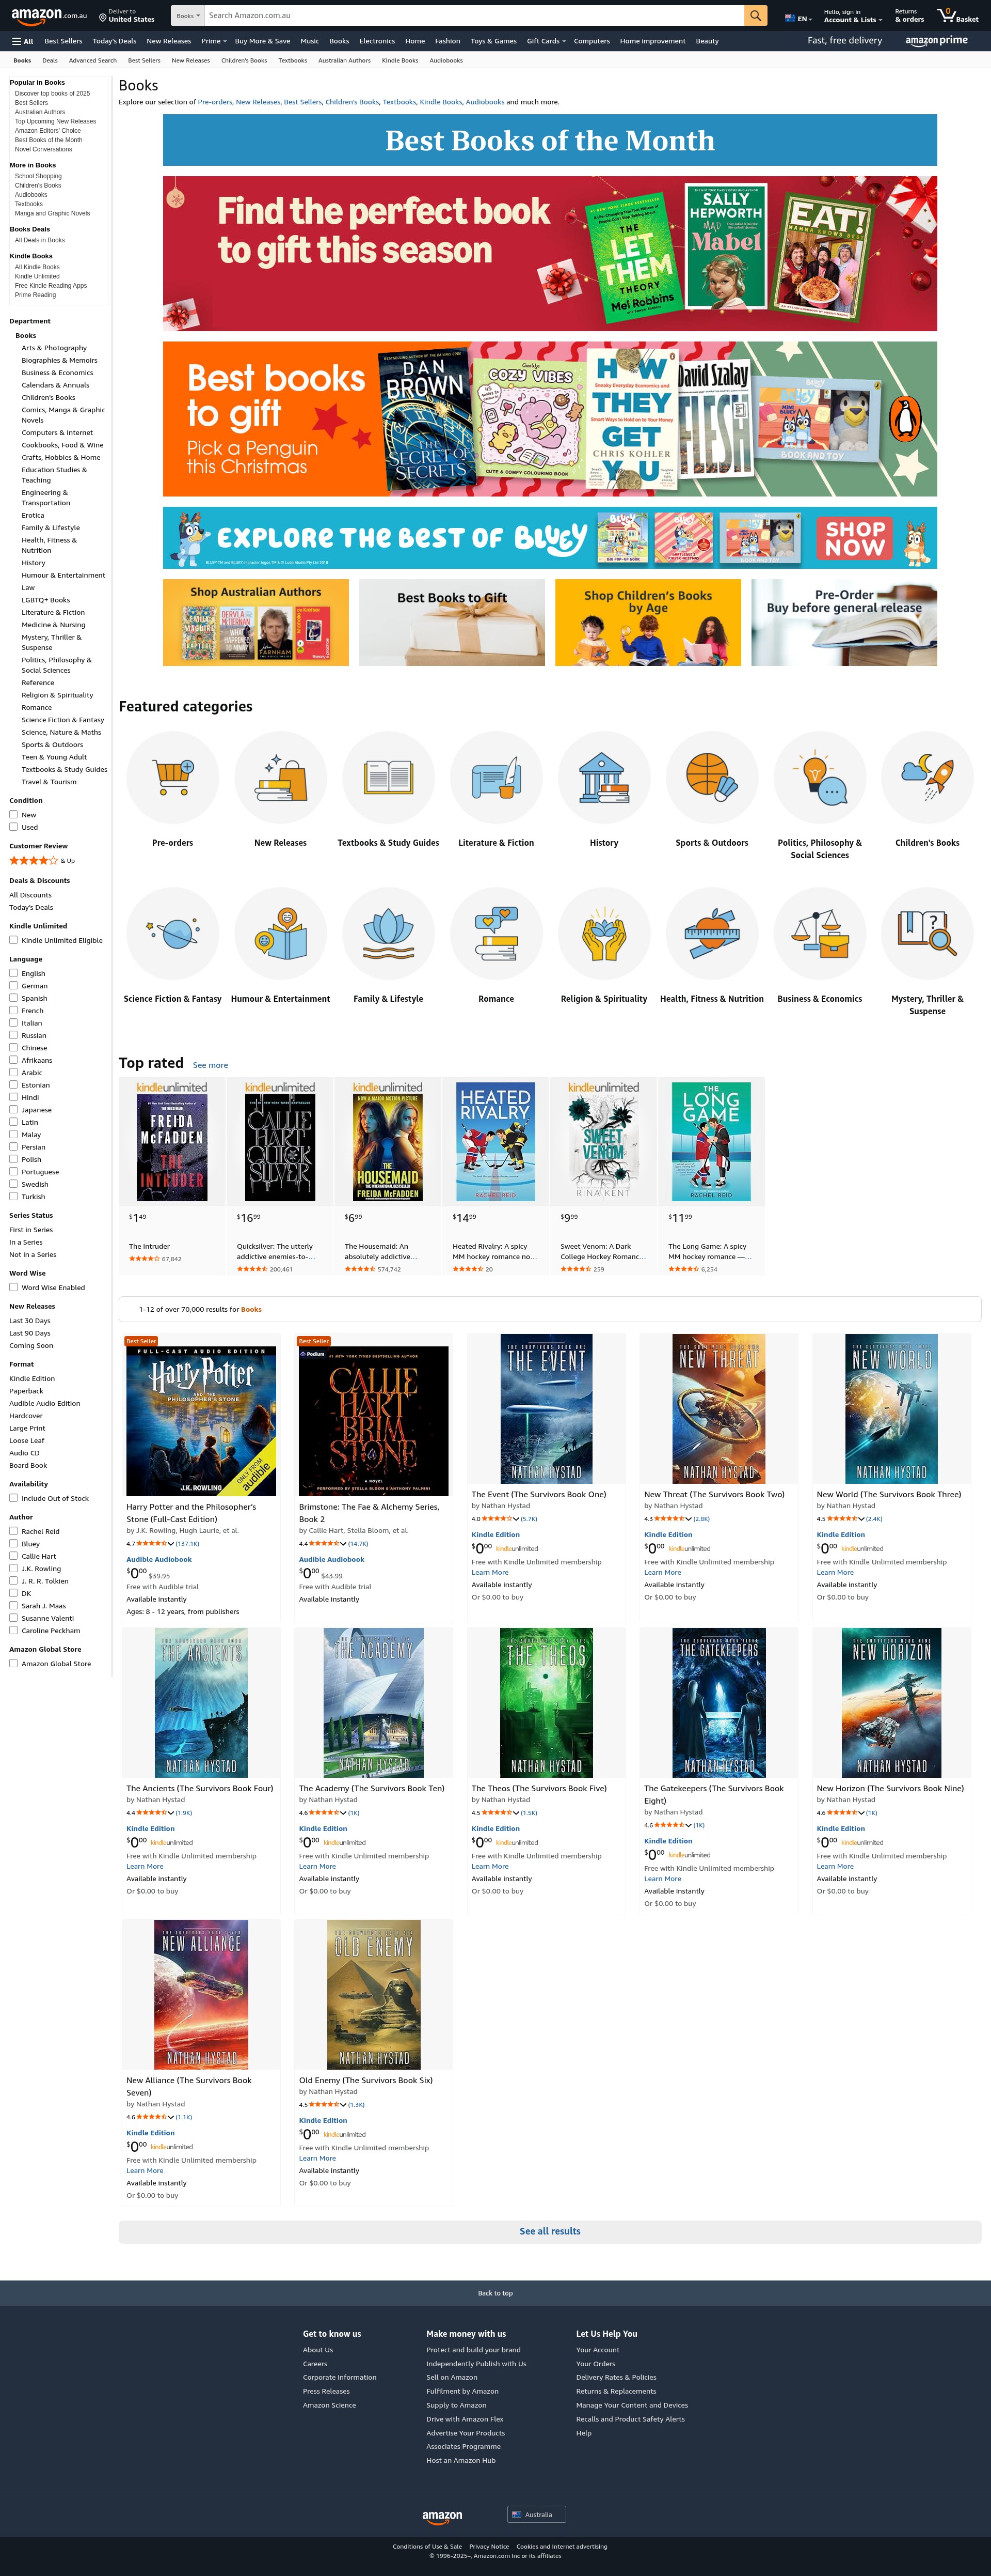Open the History category building icon
Viewport: 991px width, 2576px height.
pyautogui.click(x=604, y=777)
